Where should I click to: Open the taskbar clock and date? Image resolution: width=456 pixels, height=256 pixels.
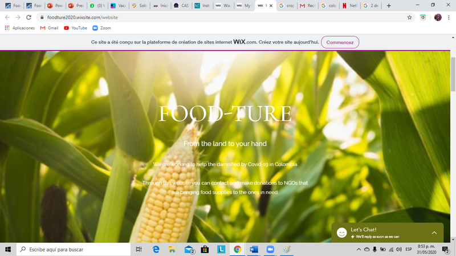(426, 249)
